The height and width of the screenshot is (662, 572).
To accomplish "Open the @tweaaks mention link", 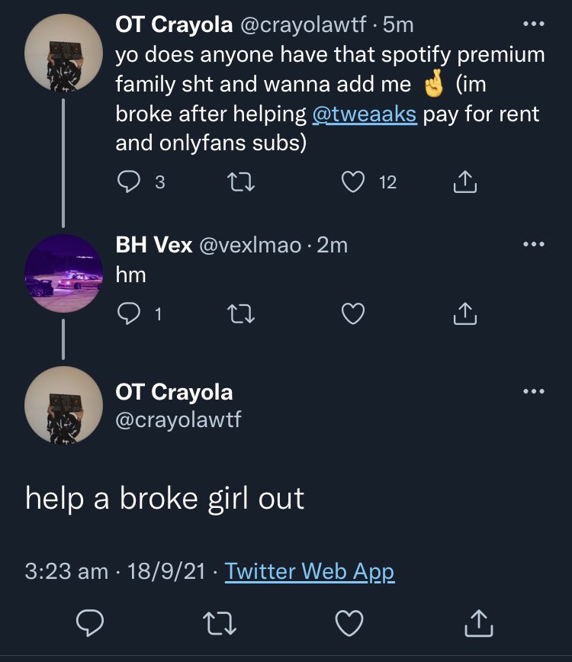I will coord(365,114).
